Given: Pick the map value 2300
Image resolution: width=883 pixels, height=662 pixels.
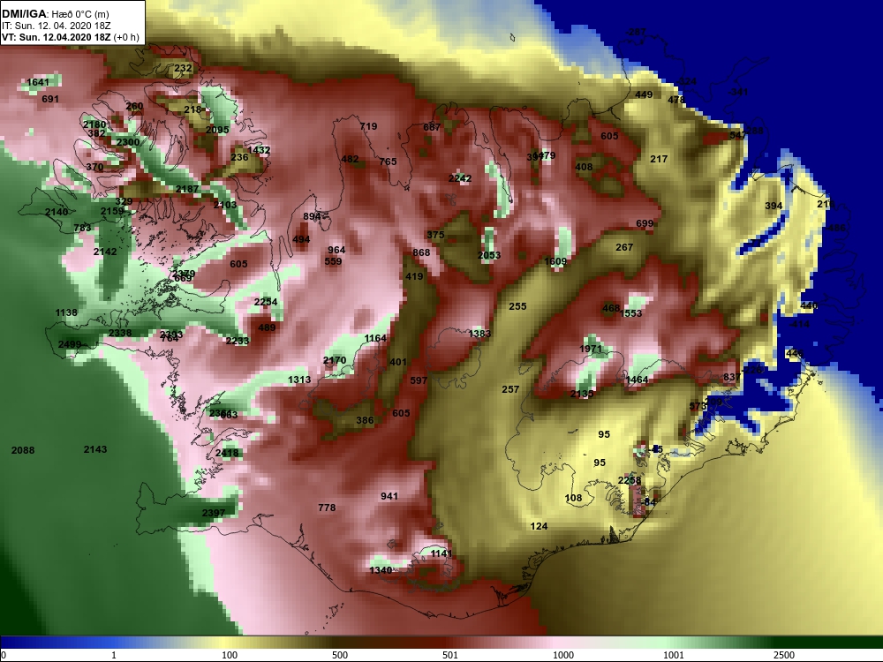Looking at the screenshot, I should pyautogui.click(x=128, y=142).
